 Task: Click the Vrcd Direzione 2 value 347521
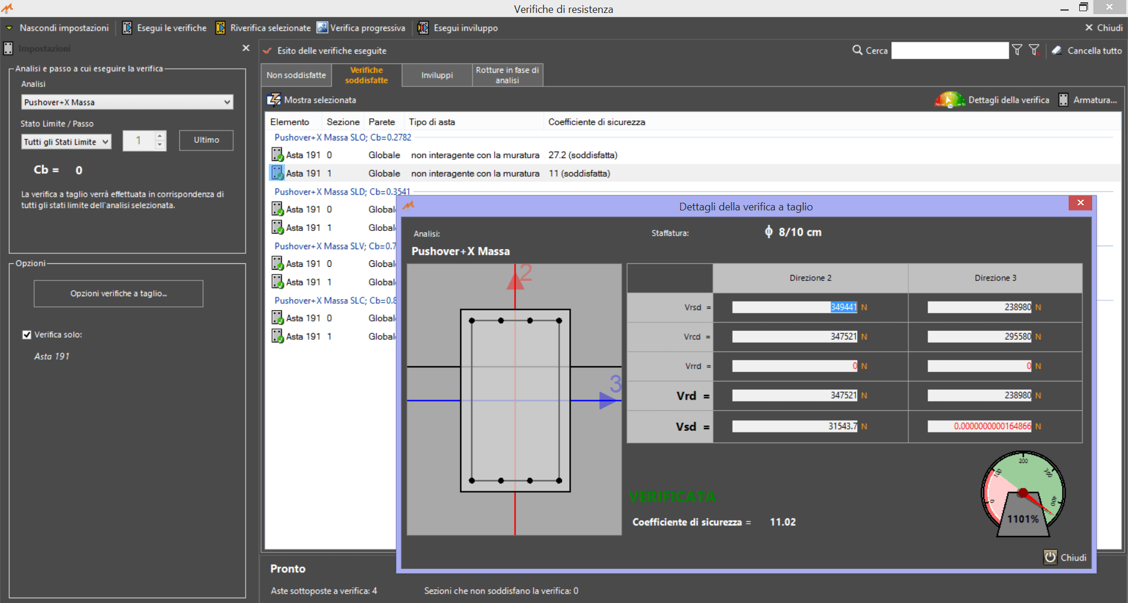794,337
